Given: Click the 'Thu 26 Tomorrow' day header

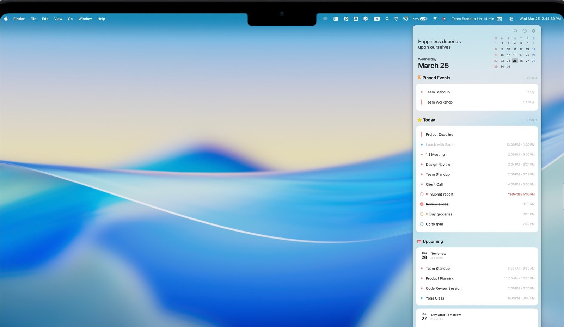Looking at the screenshot, I should pyautogui.click(x=434, y=255).
